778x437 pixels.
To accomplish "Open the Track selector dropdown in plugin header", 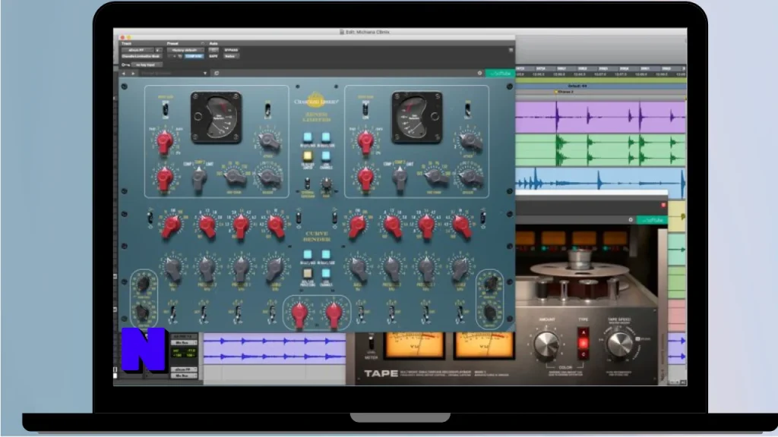I will click(137, 50).
